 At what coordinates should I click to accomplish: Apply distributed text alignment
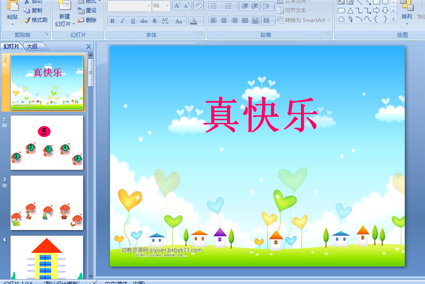click(x=255, y=21)
